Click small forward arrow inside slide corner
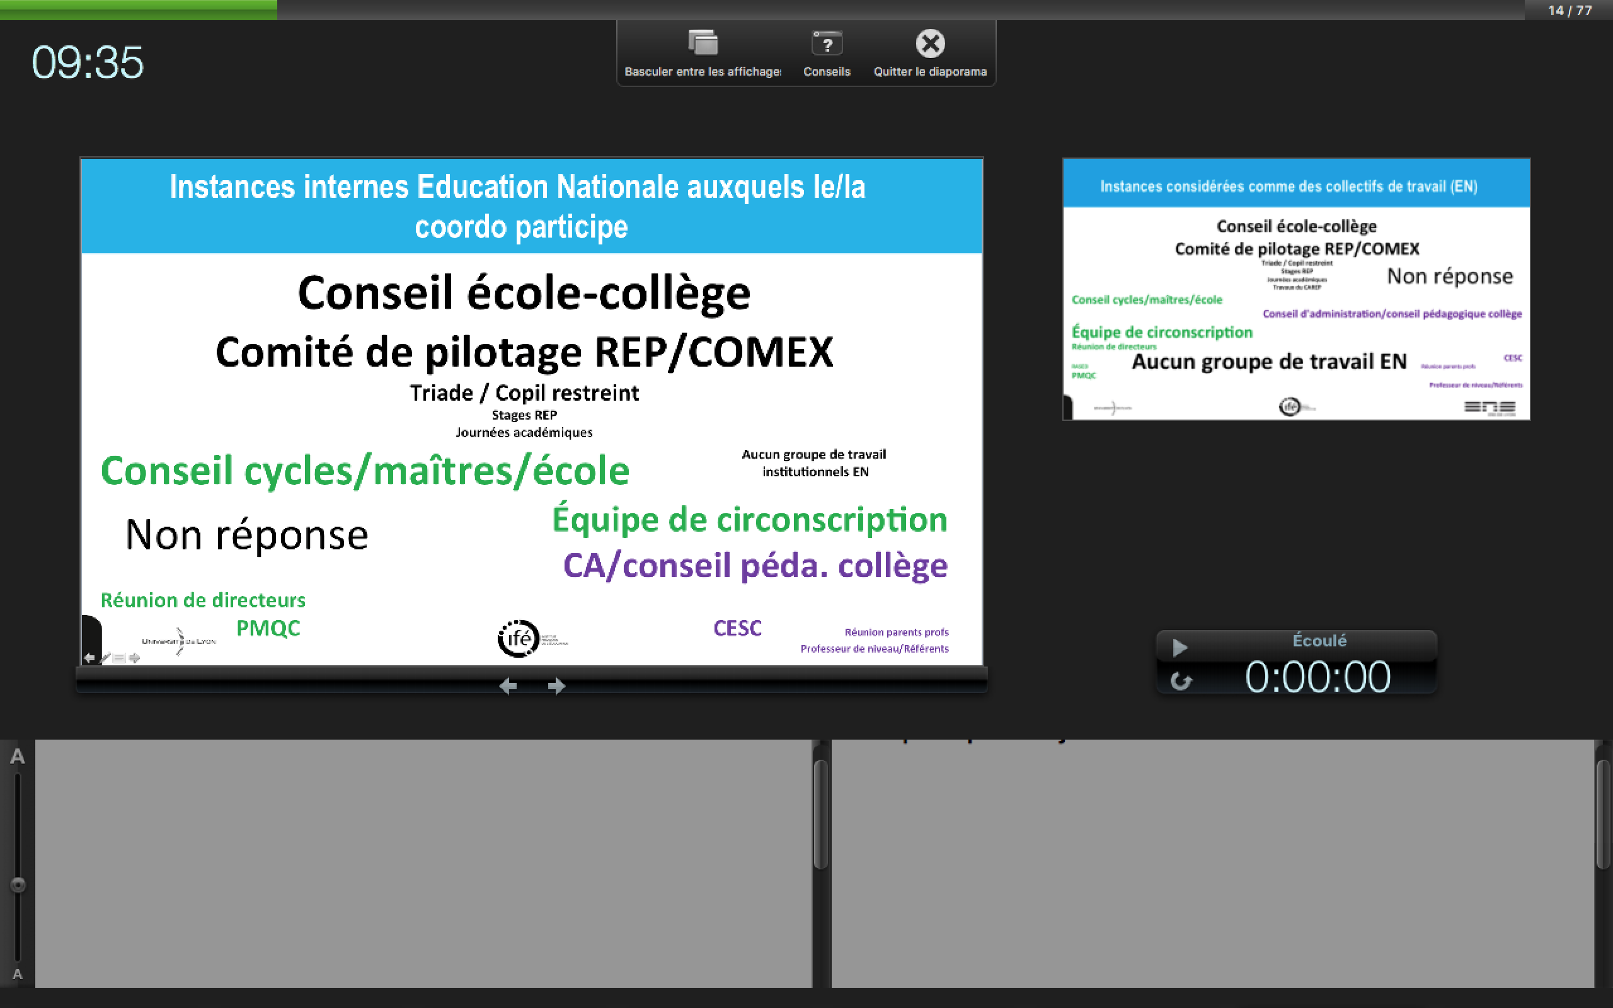The width and height of the screenshot is (1613, 1008). pyautogui.click(x=135, y=658)
